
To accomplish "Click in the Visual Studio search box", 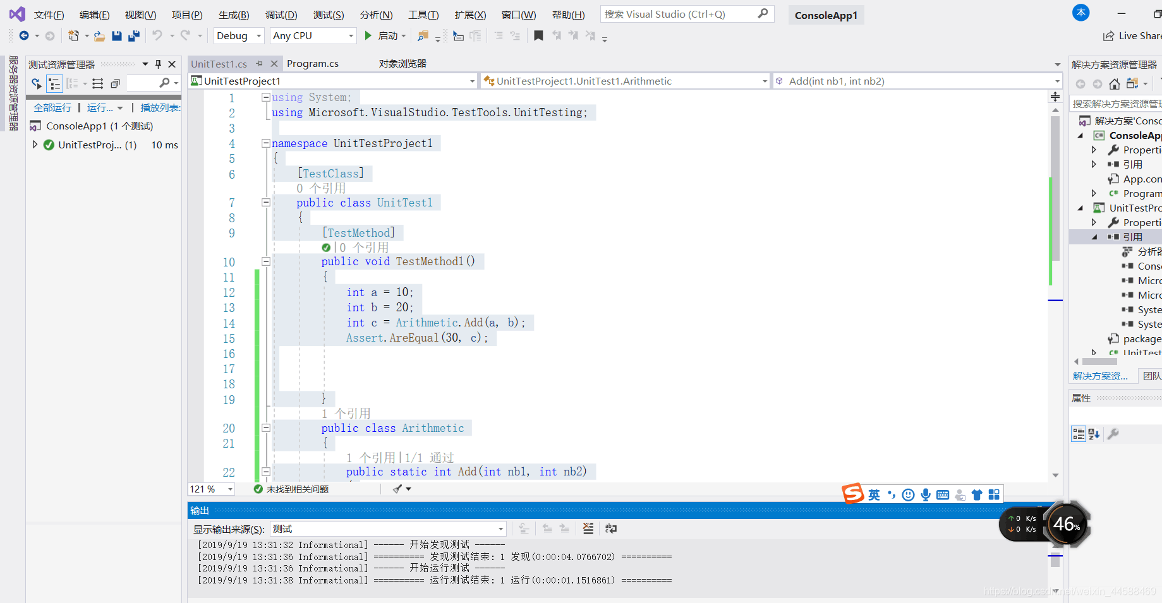I will click(x=687, y=14).
